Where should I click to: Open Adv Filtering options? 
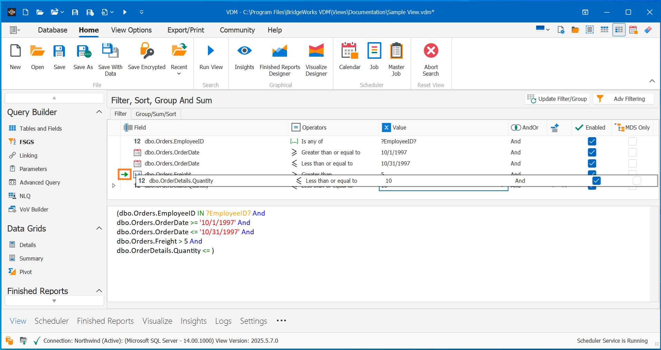click(623, 99)
